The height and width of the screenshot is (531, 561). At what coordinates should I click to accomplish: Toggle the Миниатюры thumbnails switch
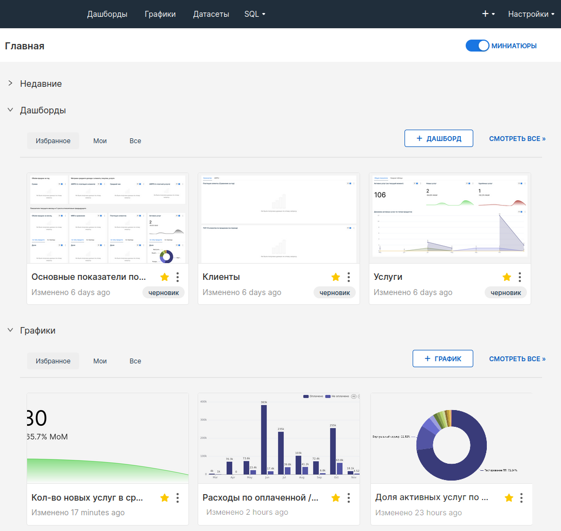[477, 46]
